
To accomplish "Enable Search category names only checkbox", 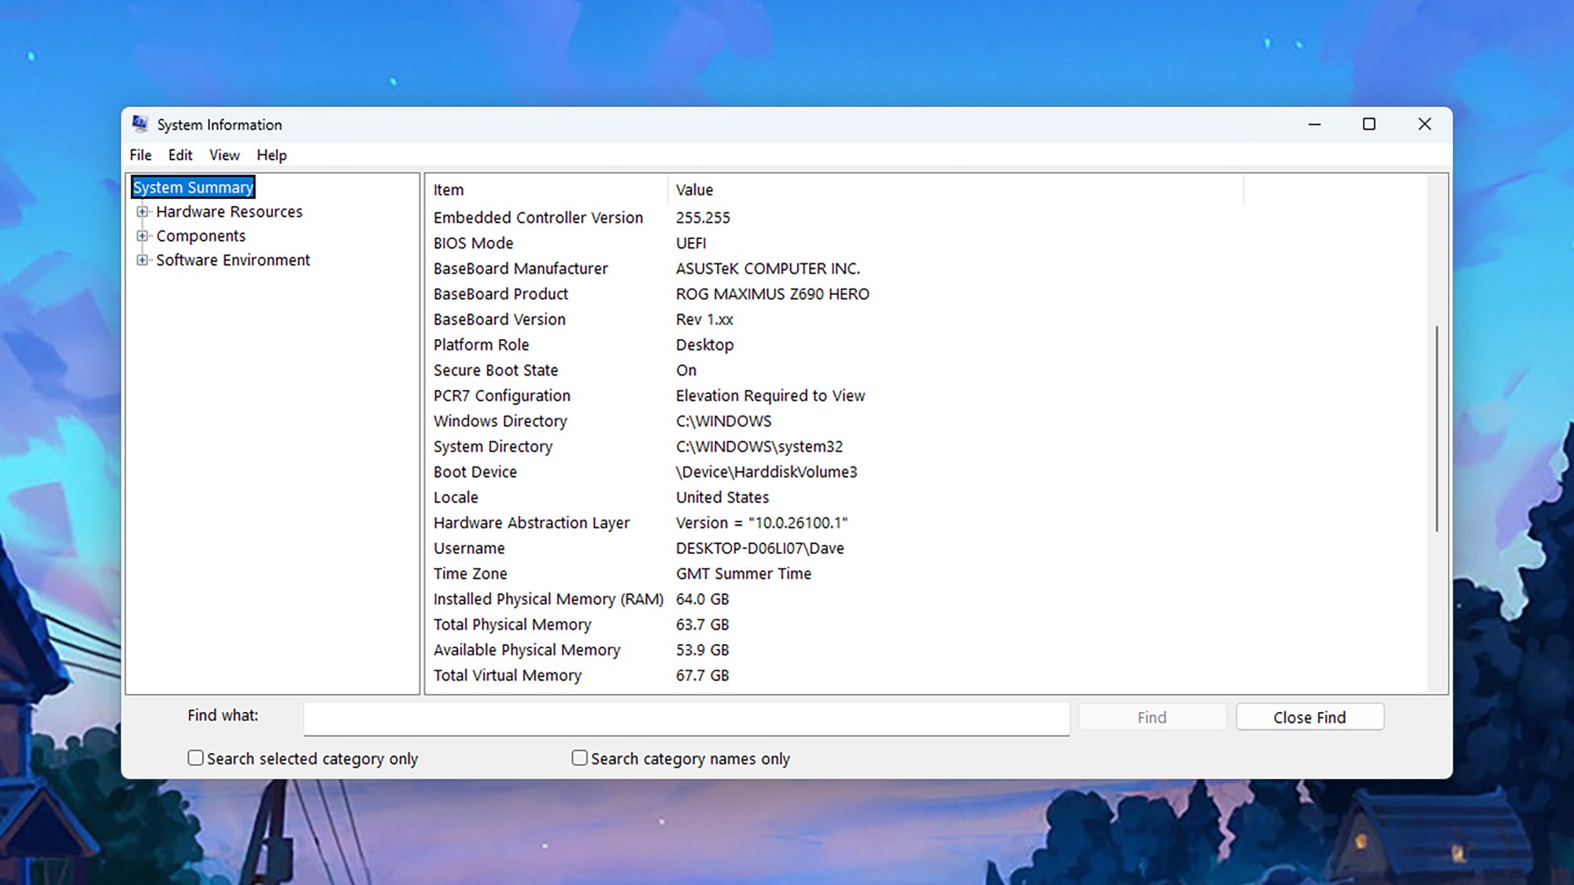I will 579,758.
